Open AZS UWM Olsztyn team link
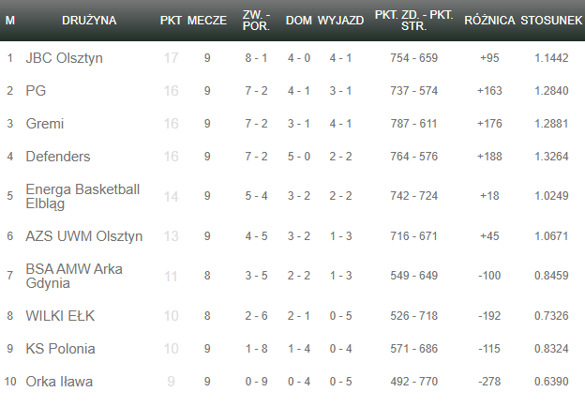 click(84, 236)
